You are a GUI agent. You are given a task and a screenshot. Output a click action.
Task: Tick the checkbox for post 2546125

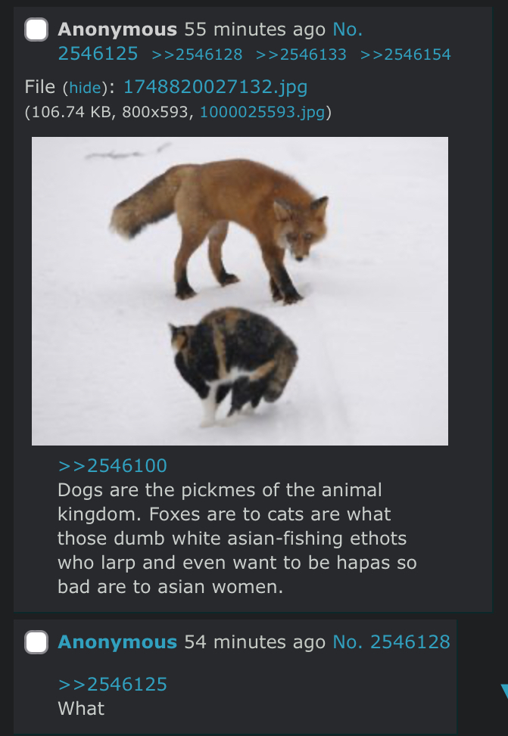(36, 30)
